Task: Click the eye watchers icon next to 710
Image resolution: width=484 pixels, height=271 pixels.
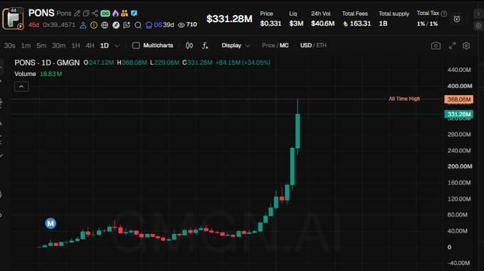Action: click(181, 25)
